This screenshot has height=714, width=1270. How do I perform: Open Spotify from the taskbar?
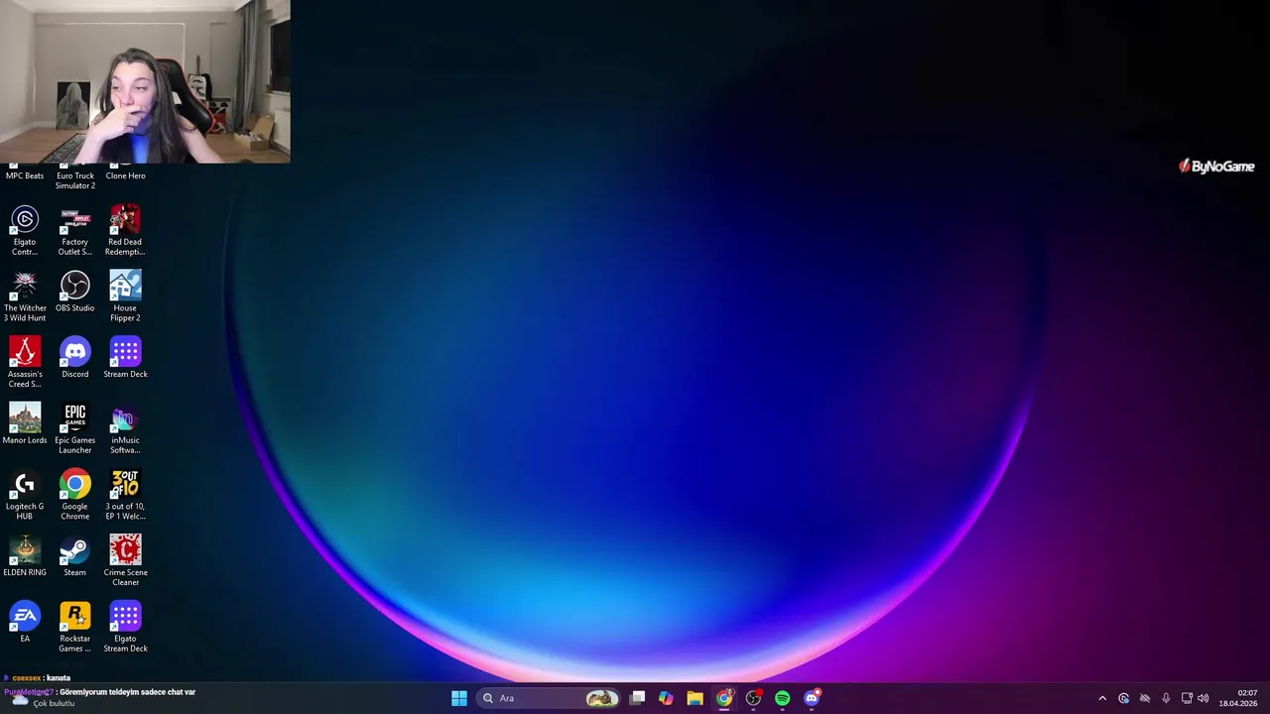coord(782,698)
